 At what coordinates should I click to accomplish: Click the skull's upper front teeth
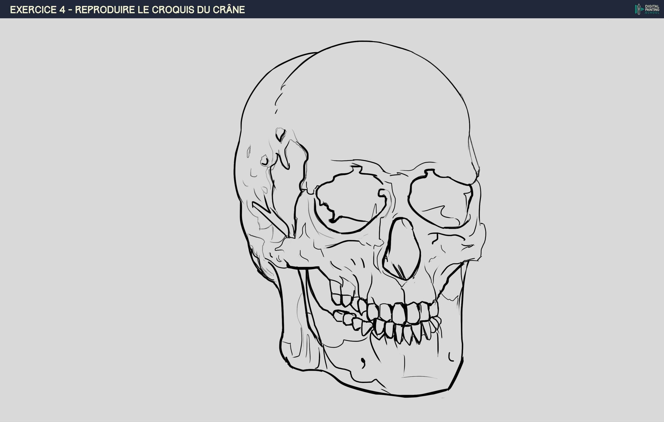pyautogui.click(x=398, y=315)
